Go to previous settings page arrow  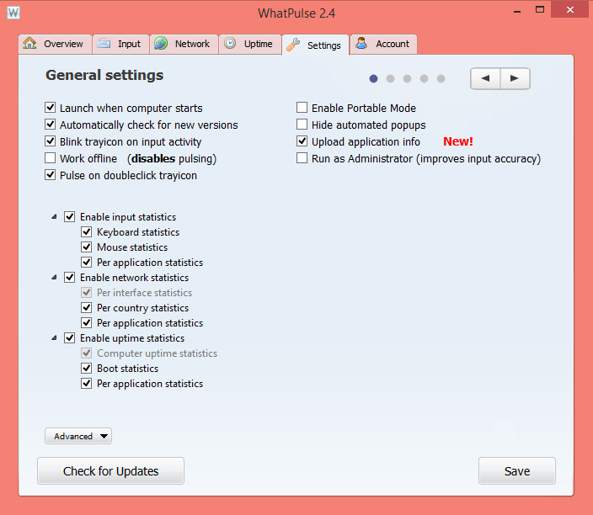coord(485,78)
